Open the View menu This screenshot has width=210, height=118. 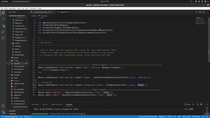pos(19,8)
